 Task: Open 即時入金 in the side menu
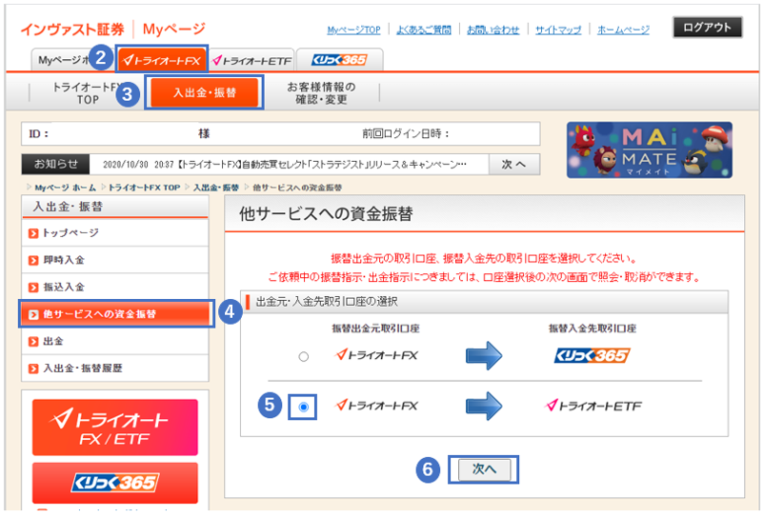click(115, 260)
